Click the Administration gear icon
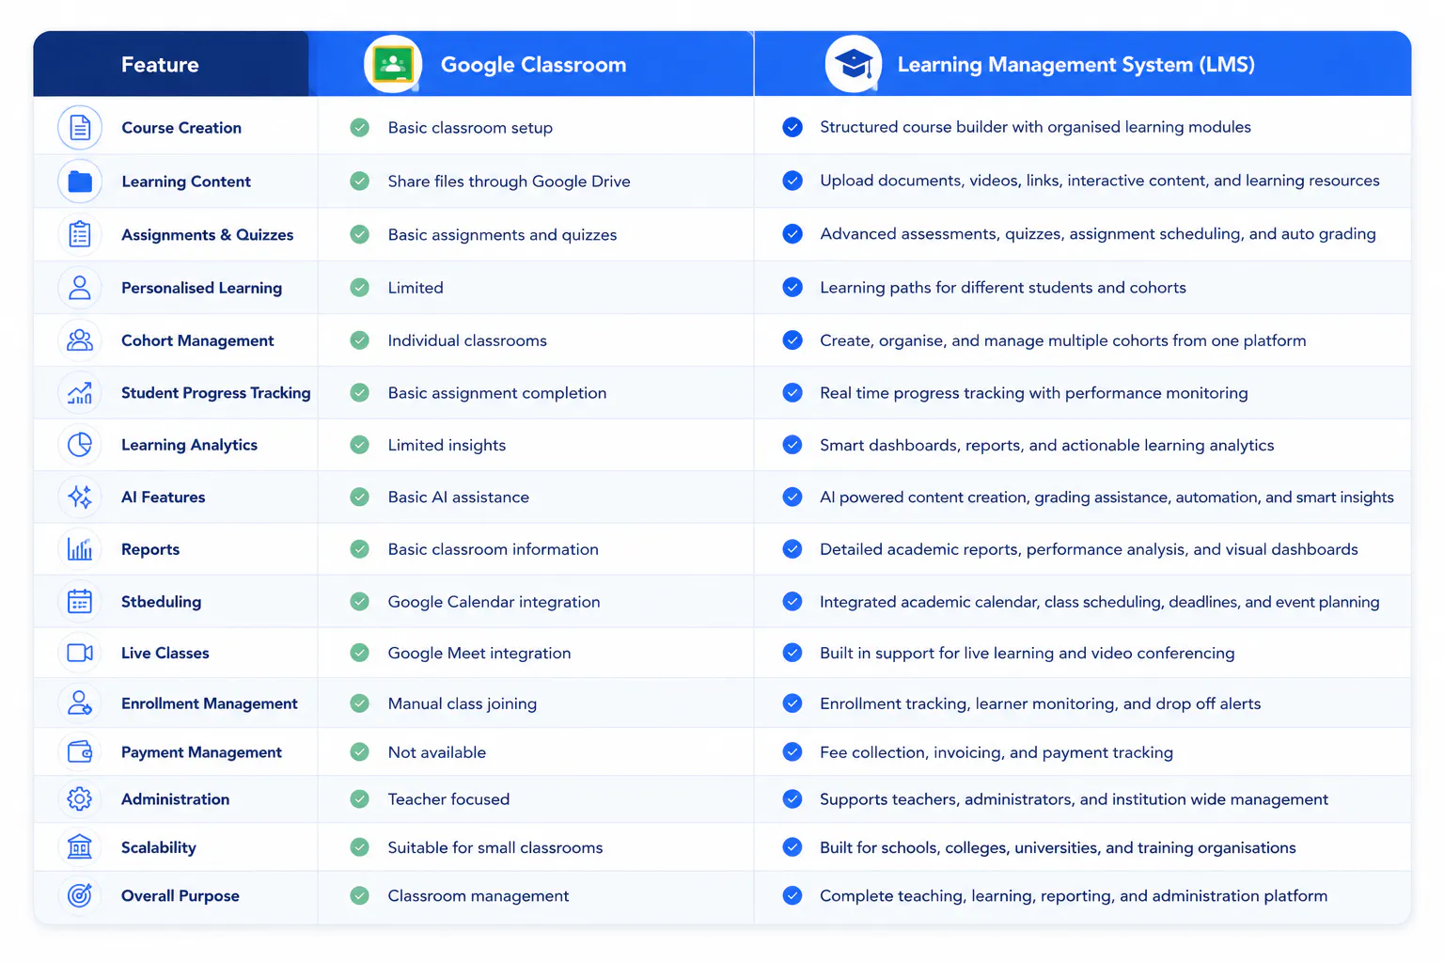1444x963 pixels. [x=80, y=799]
